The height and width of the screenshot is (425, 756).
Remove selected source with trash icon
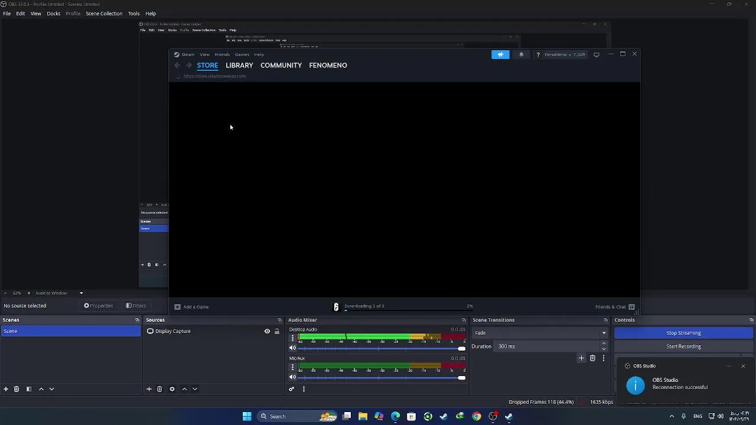159,389
